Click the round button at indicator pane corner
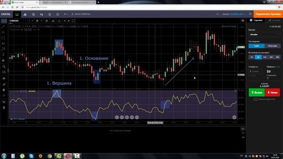Image resolution: width=283 pixels, height=159 pixels. (x=234, y=117)
